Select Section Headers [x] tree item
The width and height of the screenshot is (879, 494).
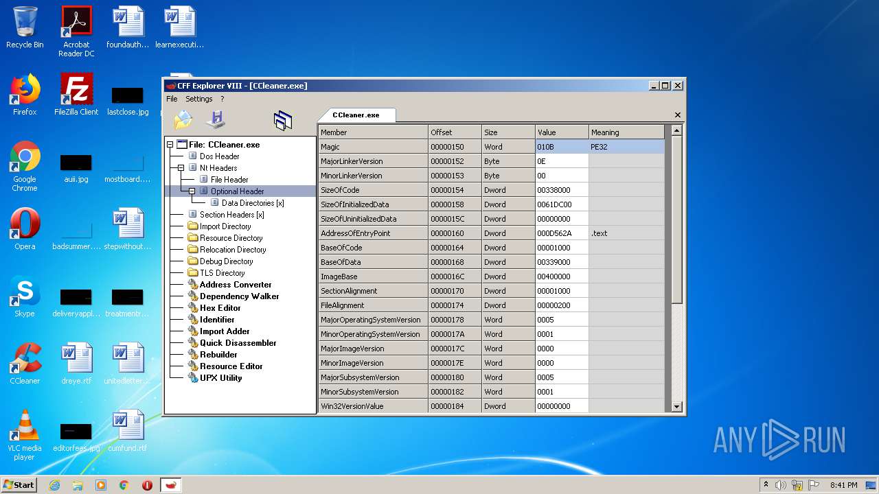pyautogui.click(x=231, y=215)
